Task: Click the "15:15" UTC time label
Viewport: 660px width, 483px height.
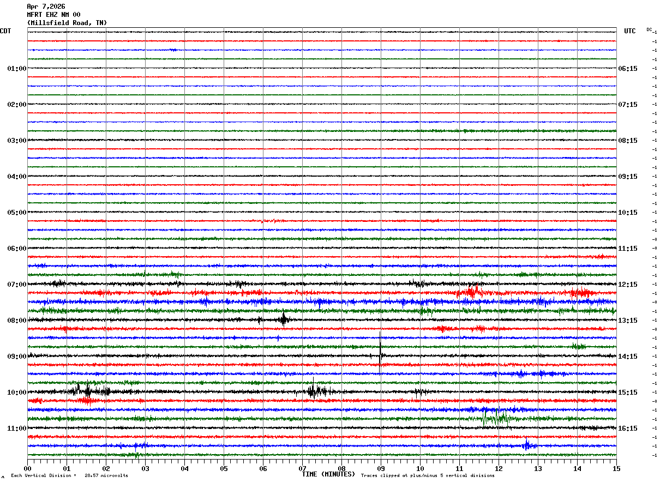Action: tap(627, 393)
